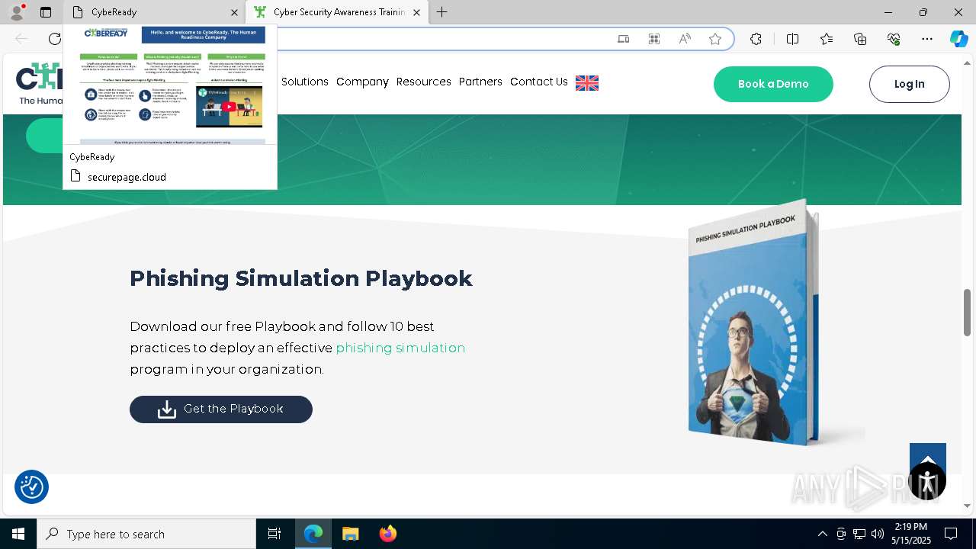Open the Favorites list
The width and height of the screenshot is (976, 549).
click(827, 39)
